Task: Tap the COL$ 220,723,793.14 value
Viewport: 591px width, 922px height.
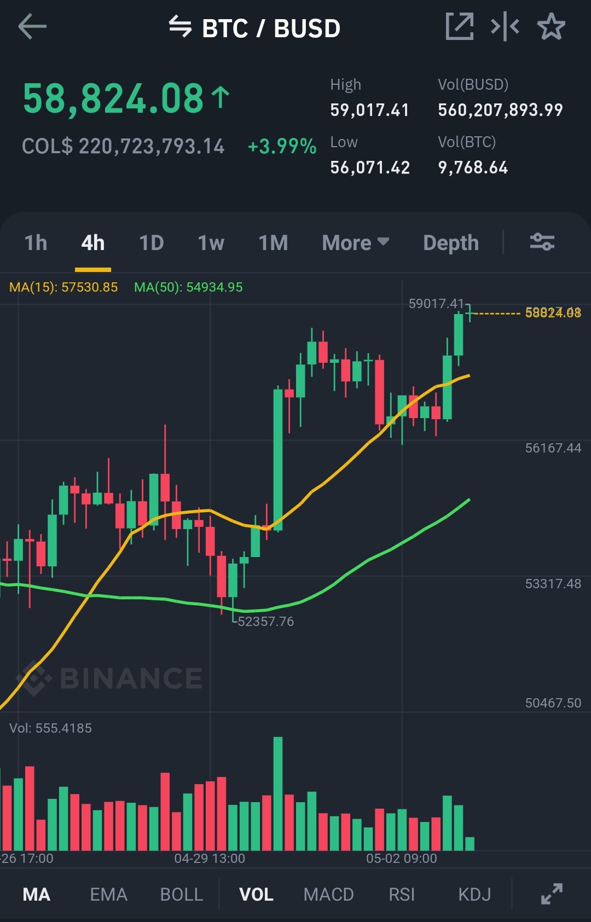Action: tap(123, 146)
